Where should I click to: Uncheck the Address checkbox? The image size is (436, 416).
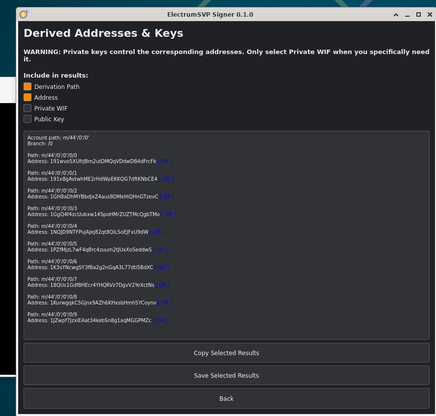27,97
